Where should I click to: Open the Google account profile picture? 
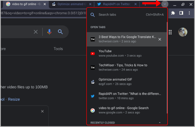tap(183, 32)
